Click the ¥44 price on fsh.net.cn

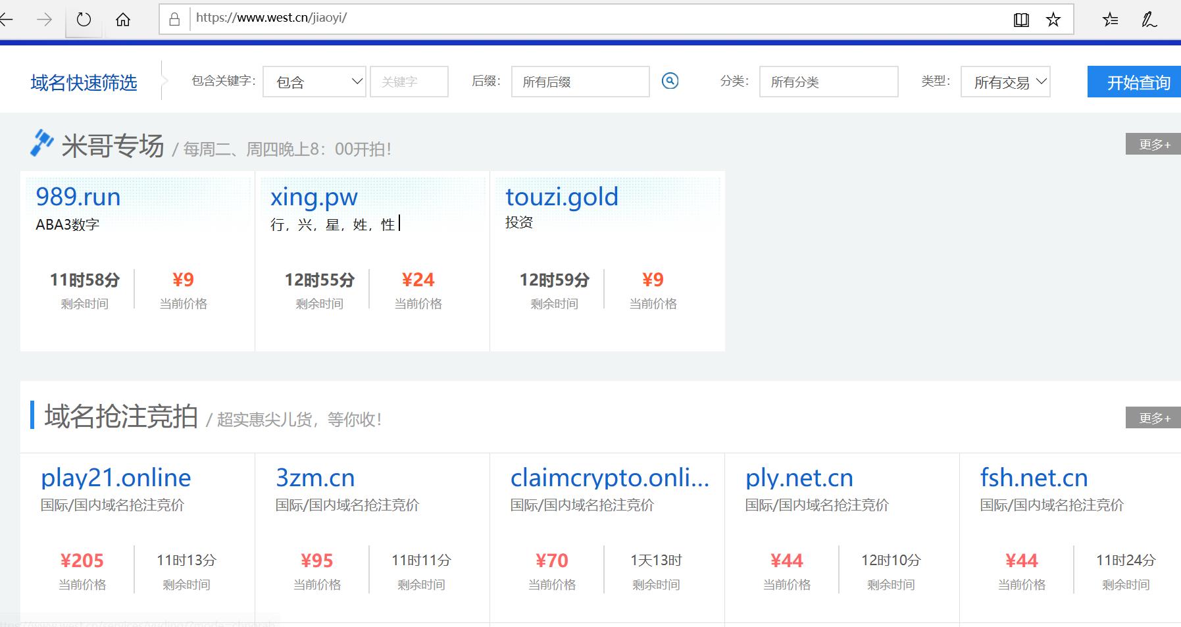click(1022, 561)
